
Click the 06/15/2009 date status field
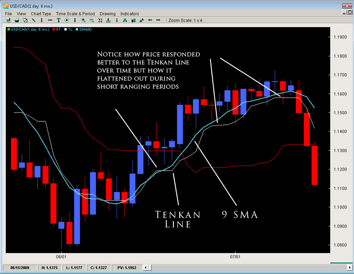pyautogui.click(x=20, y=268)
